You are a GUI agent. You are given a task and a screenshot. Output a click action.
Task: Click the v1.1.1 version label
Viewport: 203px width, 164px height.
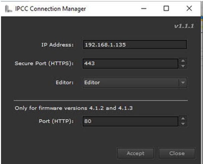[184, 26]
